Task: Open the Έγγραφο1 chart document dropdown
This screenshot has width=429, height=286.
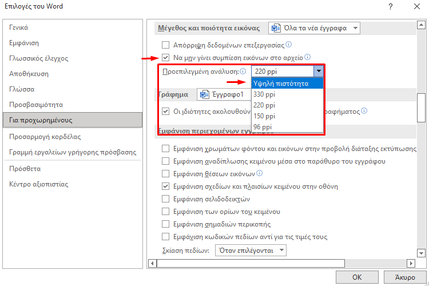Action: pos(224,94)
